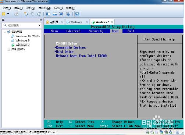Open the 编辑(E) menu
The image size is (185, 135).
click(x=18, y=8)
